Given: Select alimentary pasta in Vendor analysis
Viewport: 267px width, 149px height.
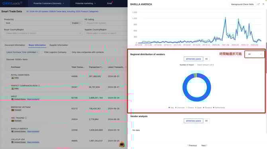Looking at the screenshot, I should [x=193, y=121].
